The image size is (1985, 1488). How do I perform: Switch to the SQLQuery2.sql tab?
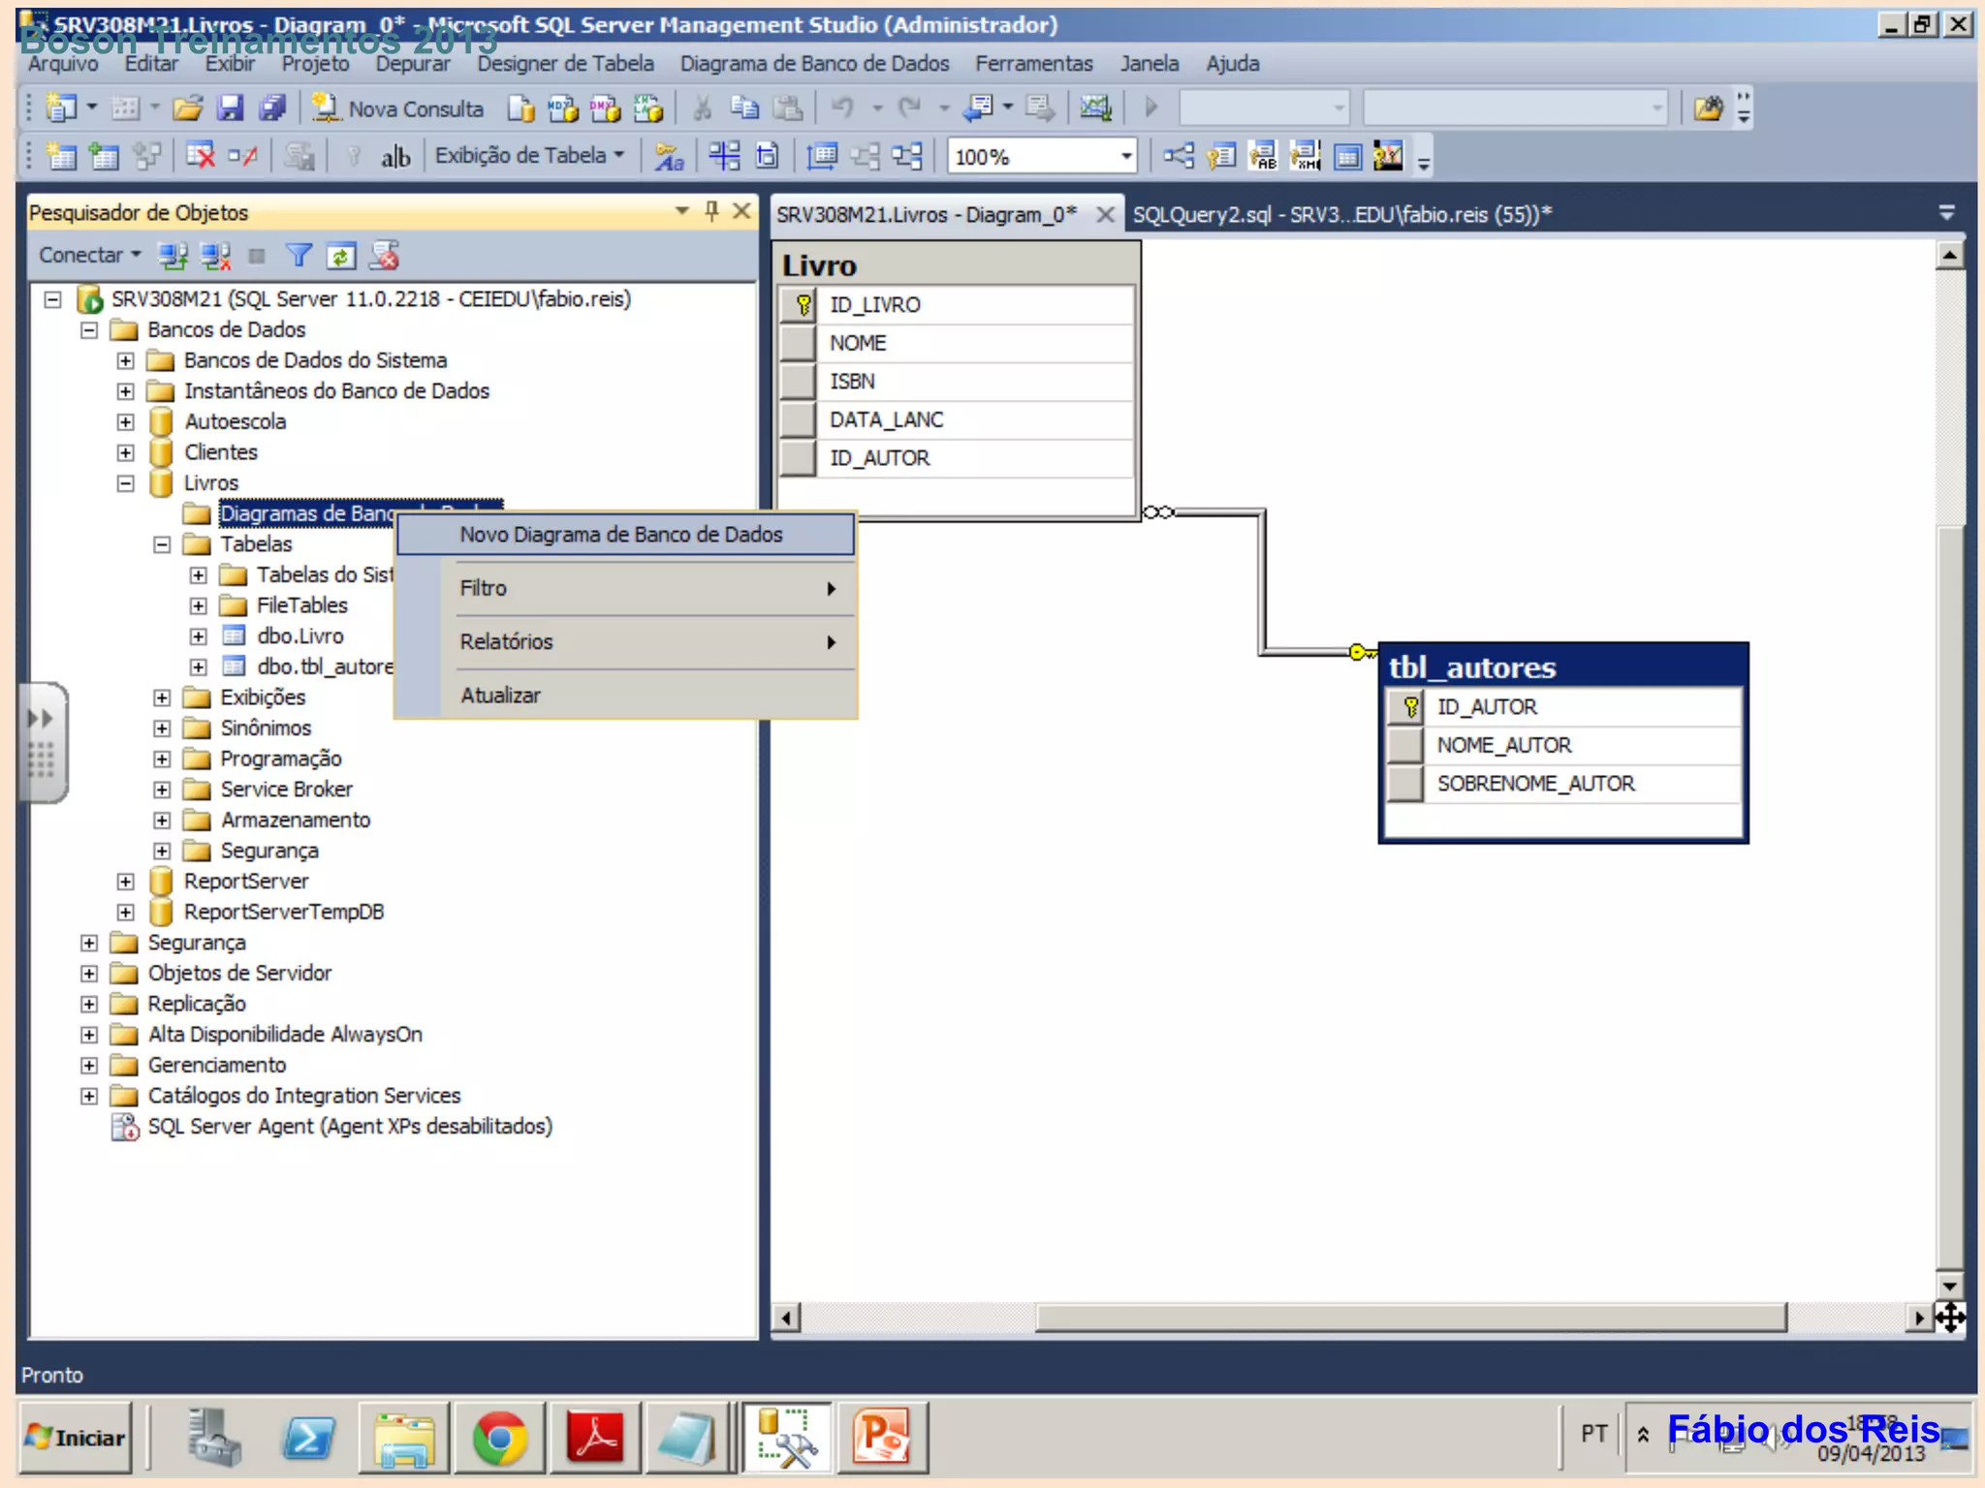1340,214
